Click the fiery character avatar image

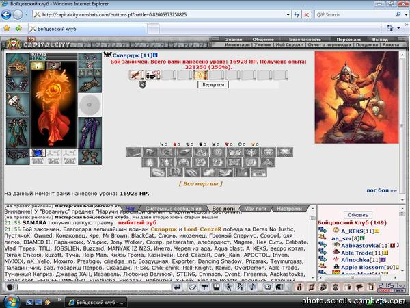(x=53, y=108)
